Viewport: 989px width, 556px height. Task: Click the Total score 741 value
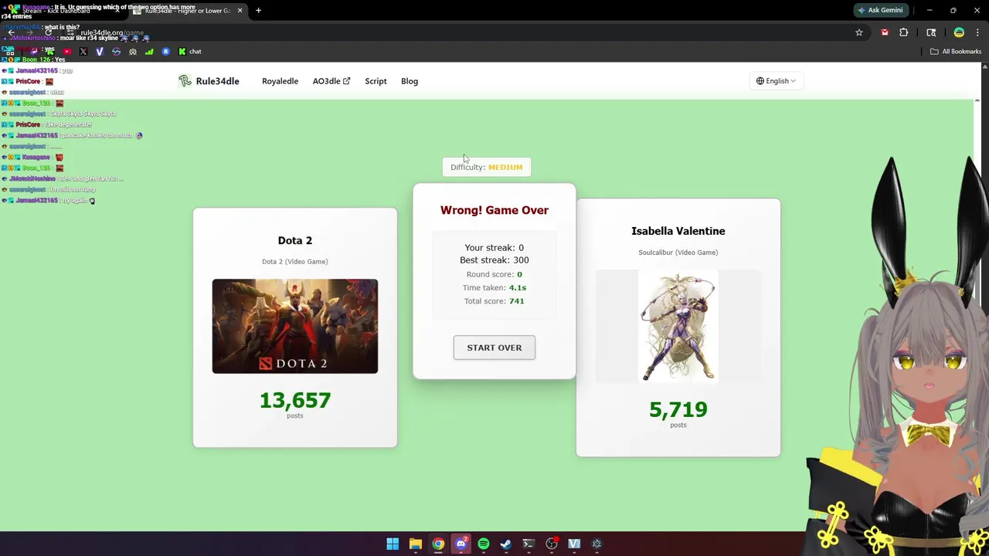pos(516,301)
